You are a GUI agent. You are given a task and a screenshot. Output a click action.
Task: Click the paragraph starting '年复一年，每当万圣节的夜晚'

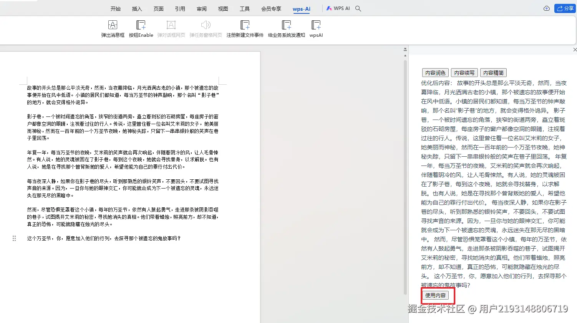[123, 160]
